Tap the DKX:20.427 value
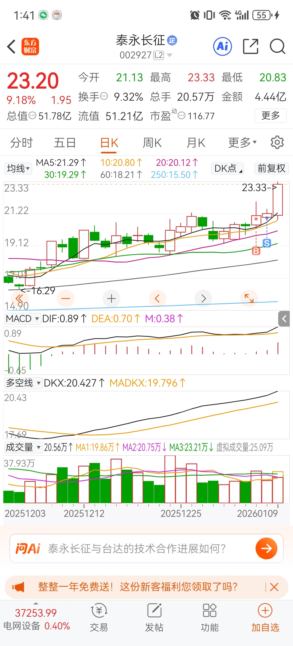Screen dimensions: 293x646 (74, 383)
